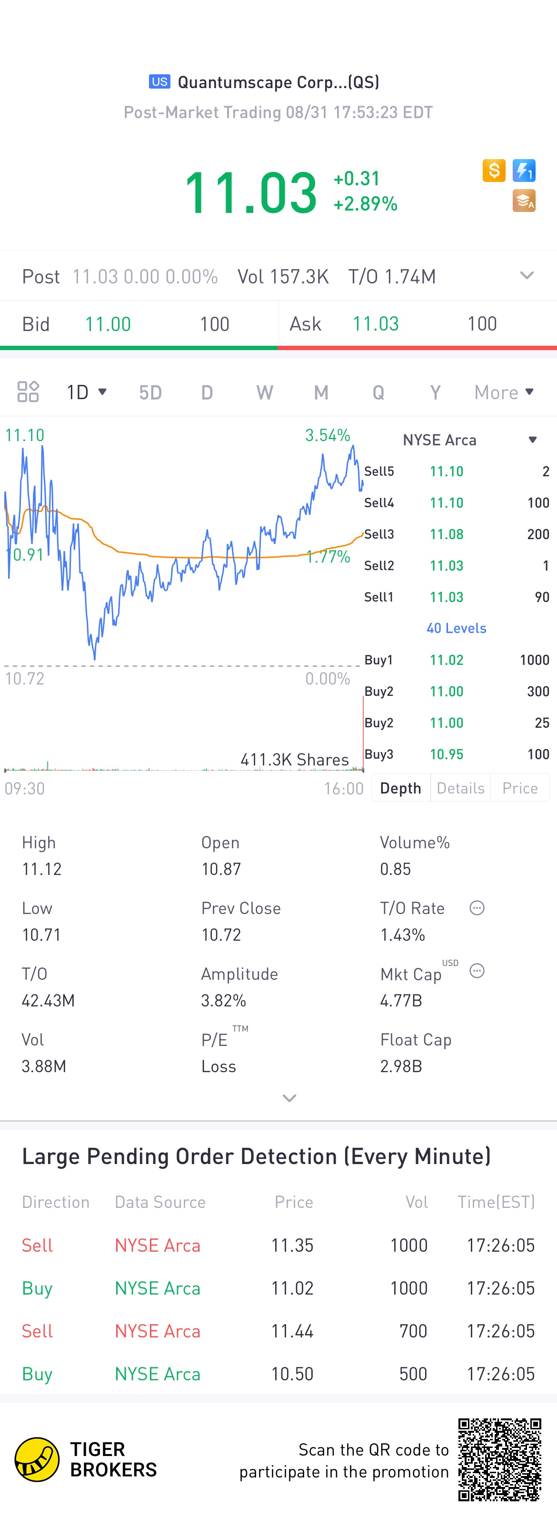This screenshot has height=1517, width=557.
Task: Tap the P/E Loss value
Action: (219, 1066)
